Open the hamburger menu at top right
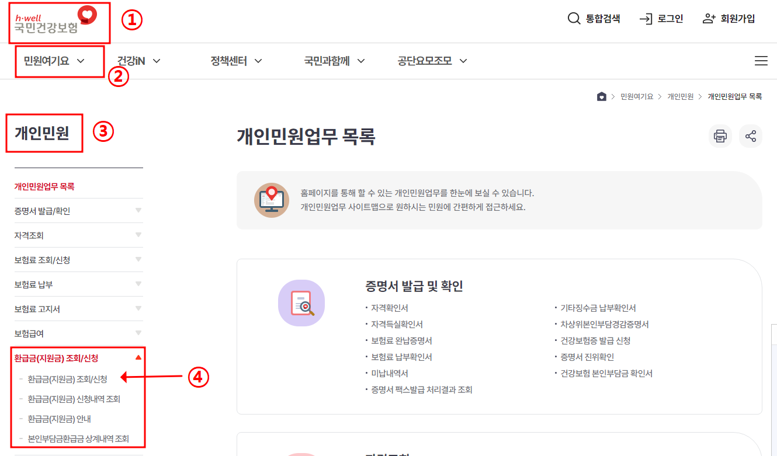 (x=761, y=60)
